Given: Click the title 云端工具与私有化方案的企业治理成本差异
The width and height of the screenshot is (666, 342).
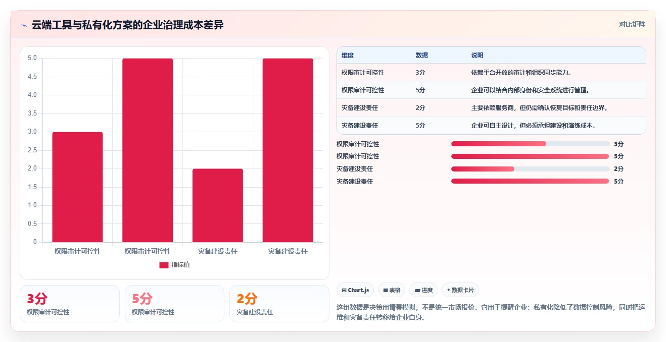Looking at the screenshot, I should click(127, 25).
